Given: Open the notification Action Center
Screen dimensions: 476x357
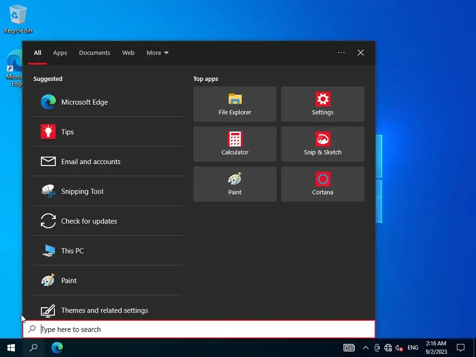Looking at the screenshot, I should click(x=461, y=348).
